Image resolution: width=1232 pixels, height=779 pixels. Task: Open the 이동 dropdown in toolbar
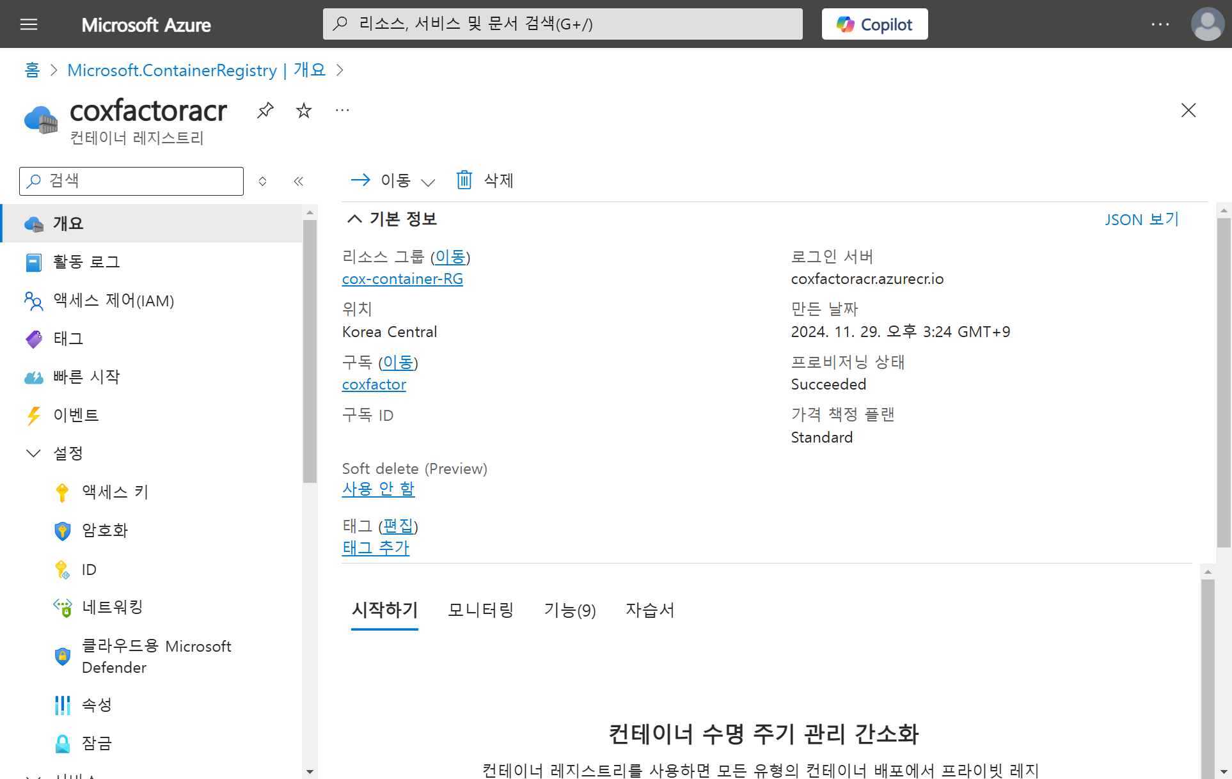click(393, 181)
